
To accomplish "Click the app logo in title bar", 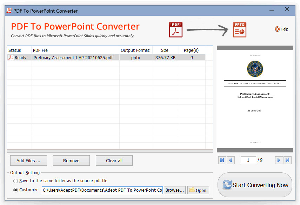I will [9, 11].
